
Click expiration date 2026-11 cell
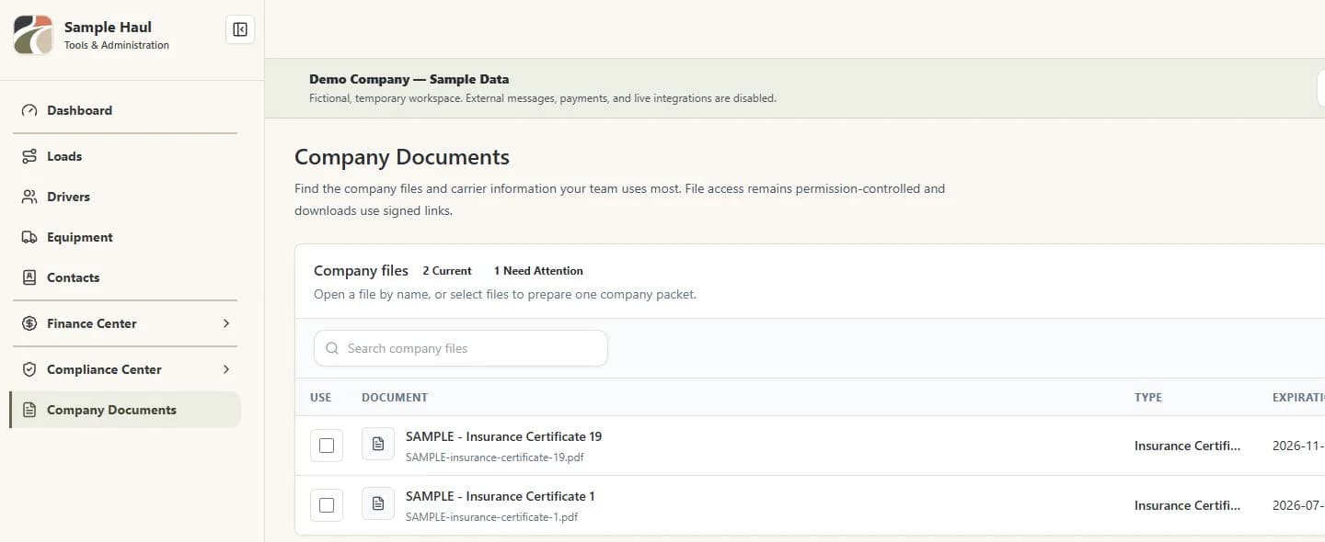(1298, 446)
